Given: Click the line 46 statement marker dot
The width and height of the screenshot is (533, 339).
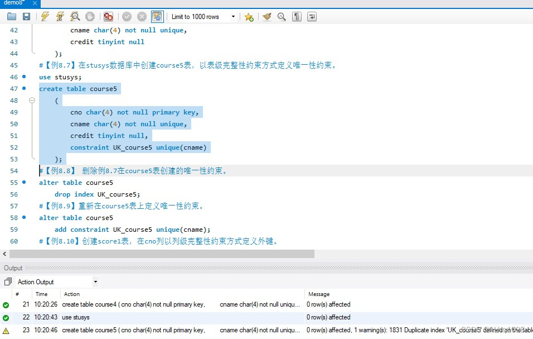Looking at the screenshot, I should (24, 77).
